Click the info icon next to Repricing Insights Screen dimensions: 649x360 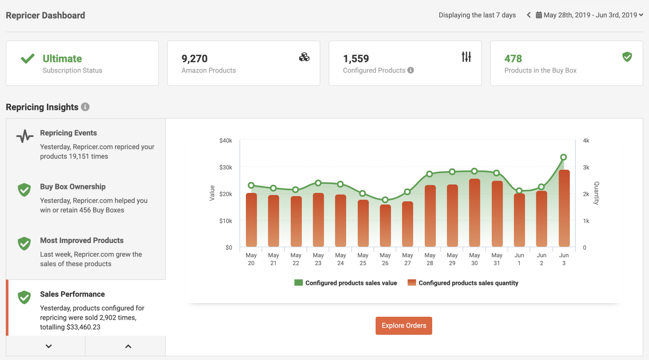(85, 107)
